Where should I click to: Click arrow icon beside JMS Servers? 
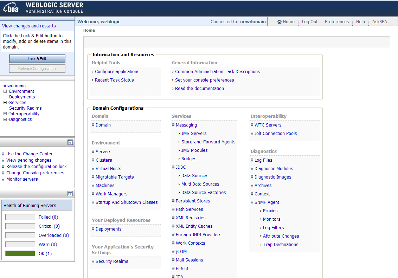pos(179,134)
